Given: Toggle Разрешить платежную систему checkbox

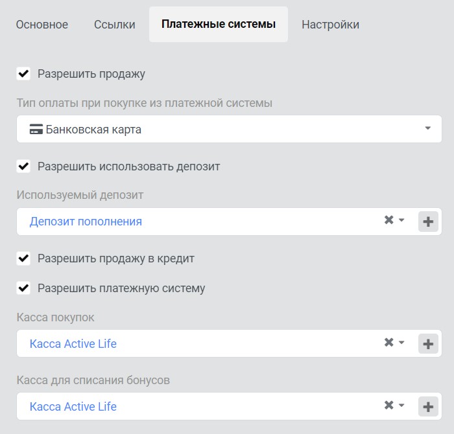Looking at the screenshot, I should pos(23,288).
